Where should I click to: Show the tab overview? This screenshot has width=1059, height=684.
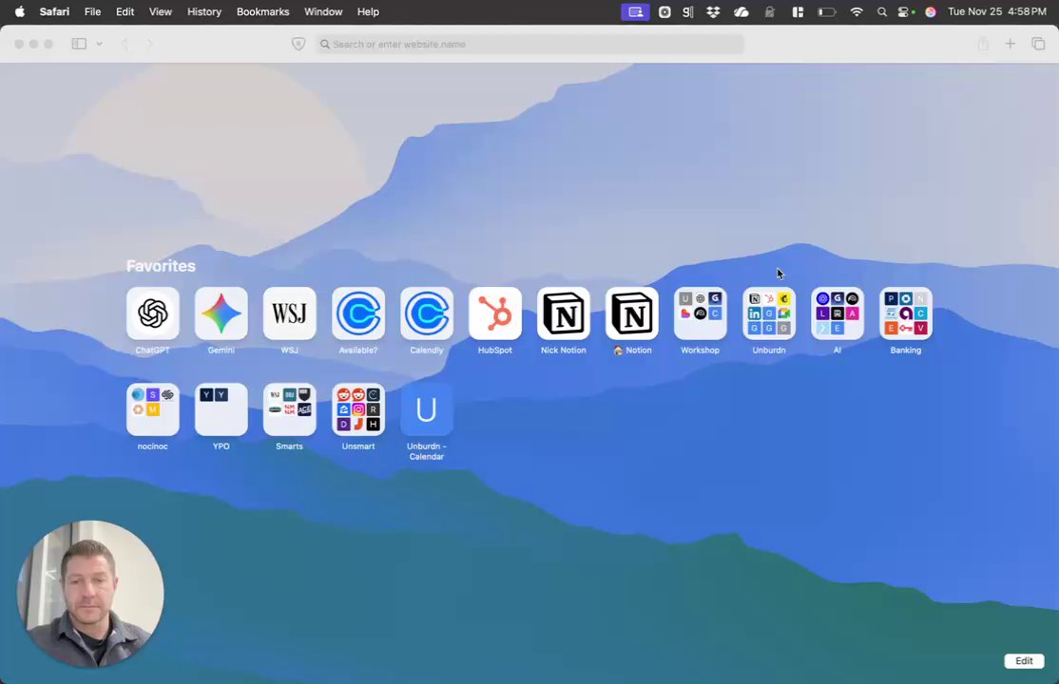pos(1039,44)
